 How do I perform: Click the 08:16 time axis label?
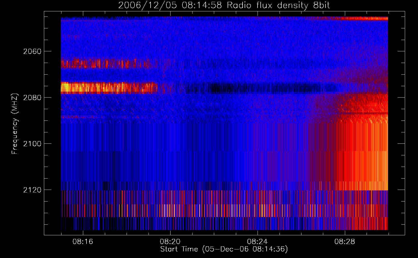coord(83,242)
